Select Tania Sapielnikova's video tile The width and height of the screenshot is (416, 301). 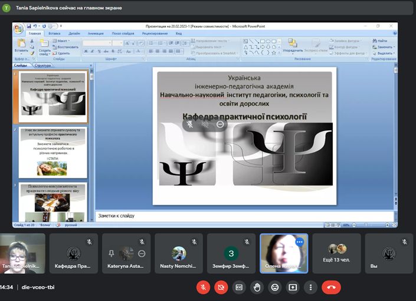click(x=22, y=253)
